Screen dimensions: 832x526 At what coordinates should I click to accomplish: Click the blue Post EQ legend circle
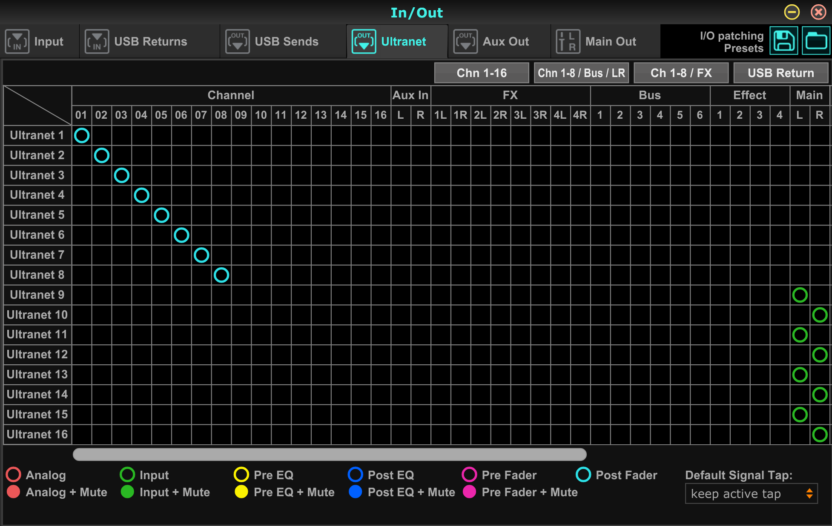[x=356, y=475]
